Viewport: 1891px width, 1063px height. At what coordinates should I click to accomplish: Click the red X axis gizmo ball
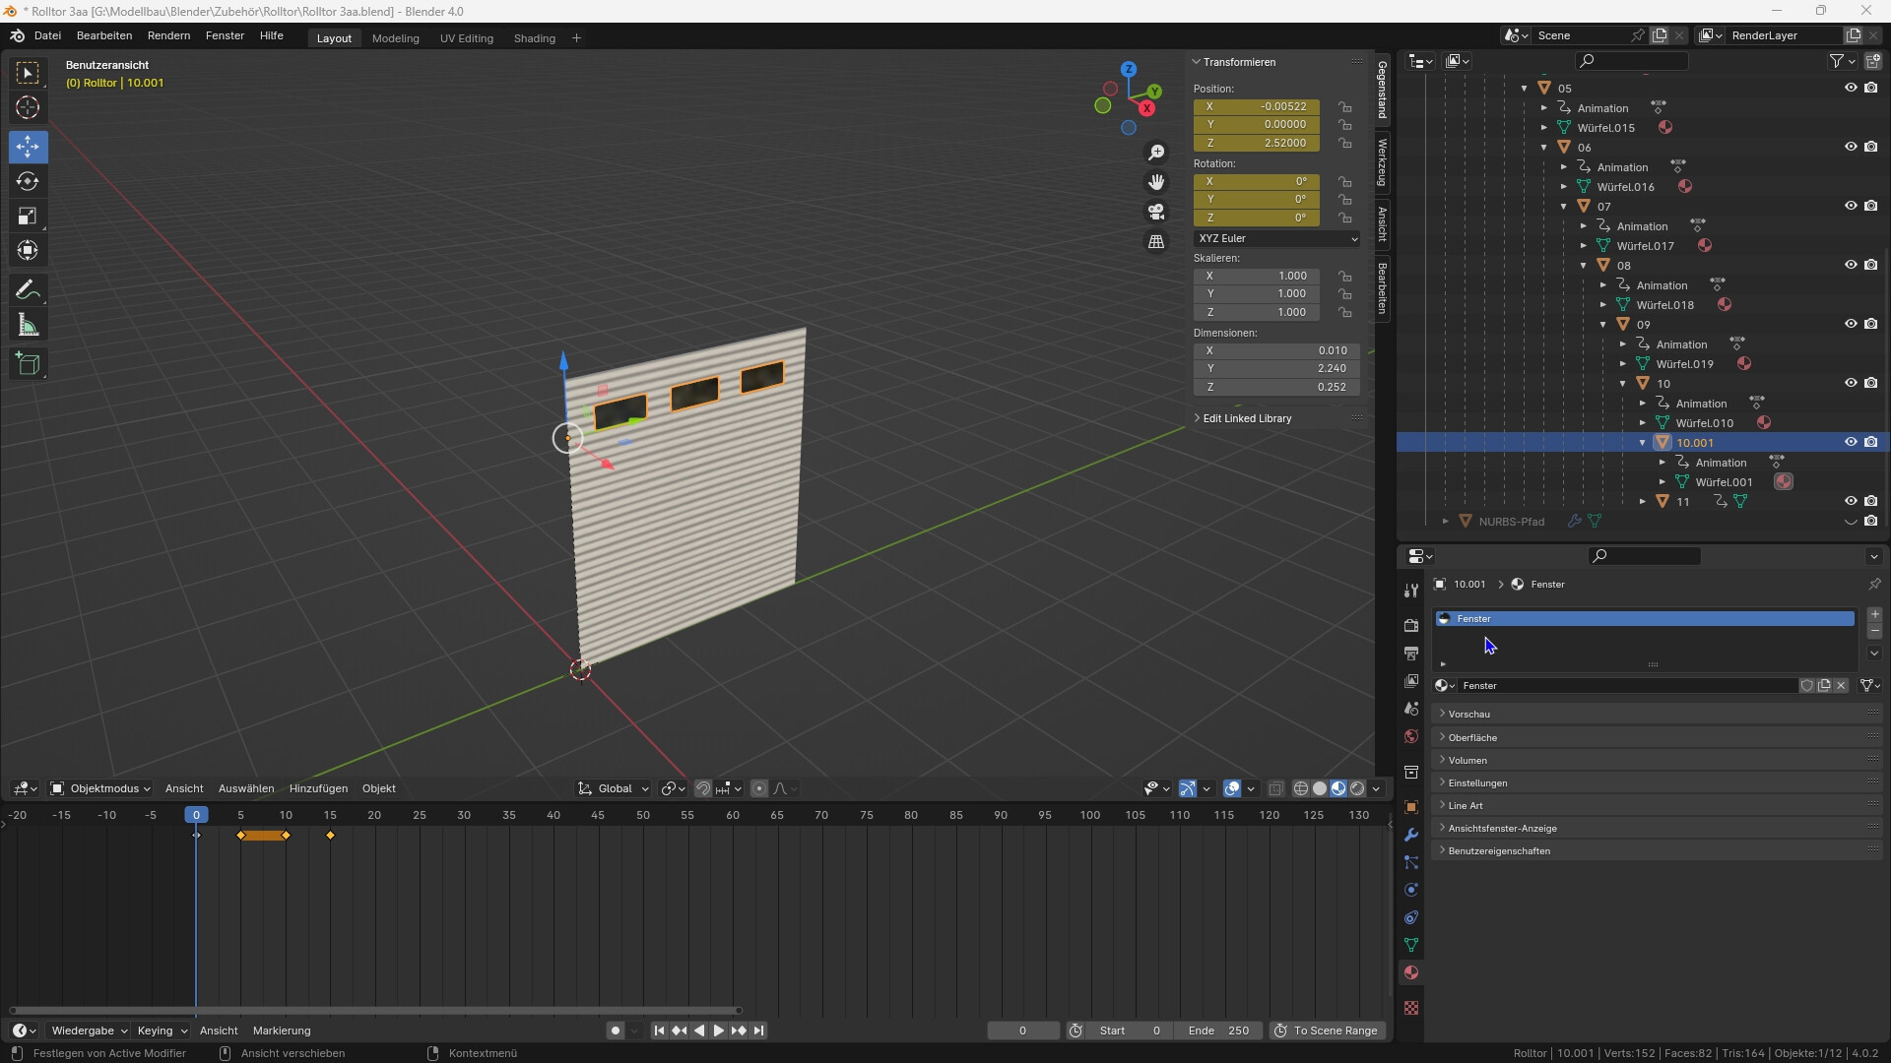click(1146, 108)
